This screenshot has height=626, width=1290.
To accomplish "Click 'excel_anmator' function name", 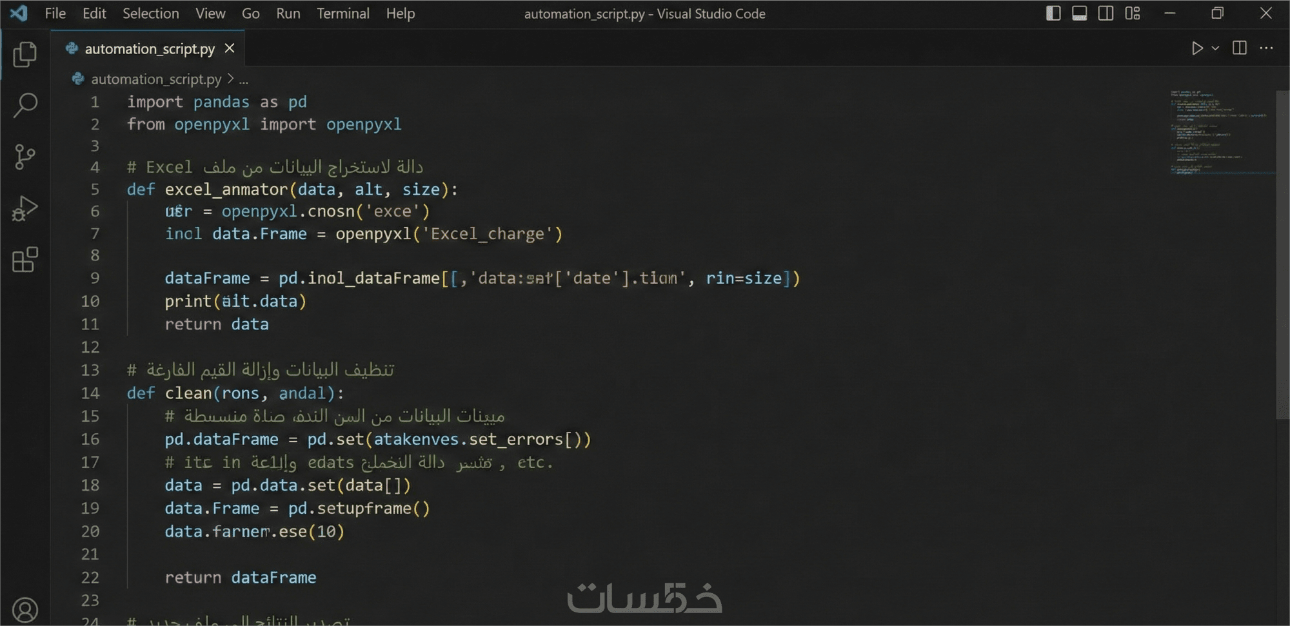I will coord(226,190).
